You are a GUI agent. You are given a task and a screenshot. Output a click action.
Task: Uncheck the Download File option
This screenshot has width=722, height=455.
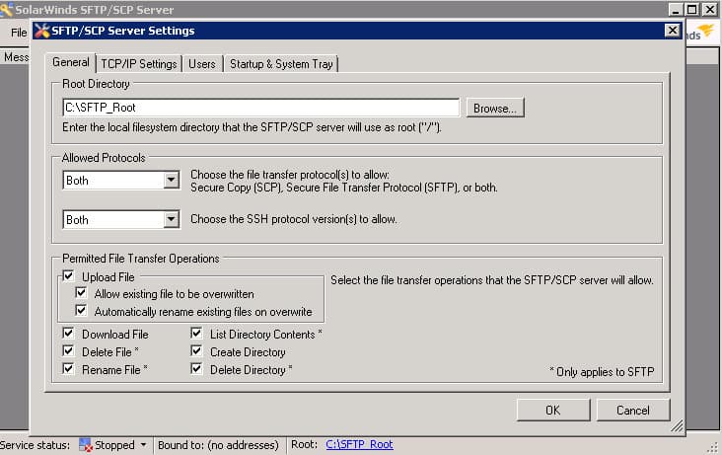tap(68, 335)
